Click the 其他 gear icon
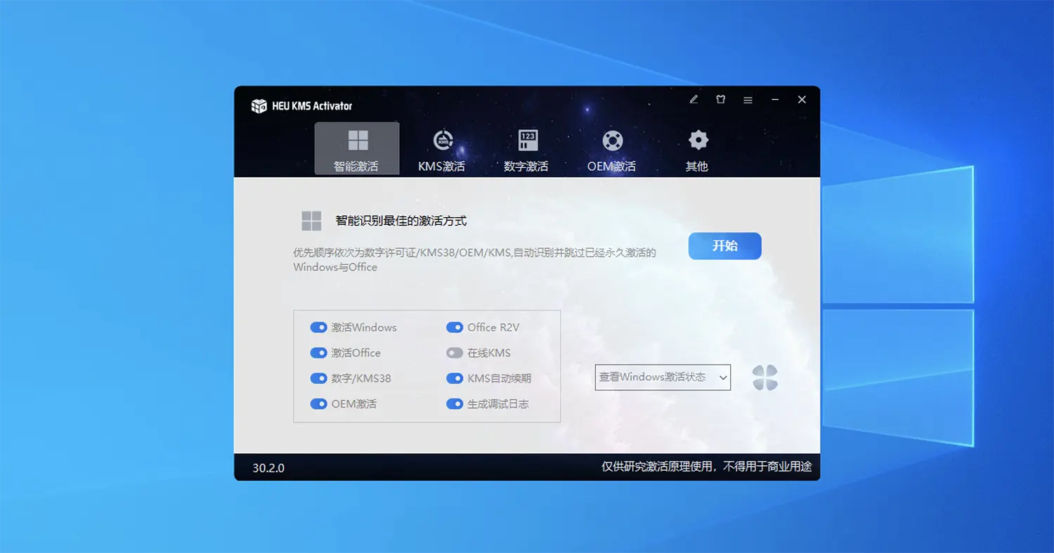 [696, 140]
